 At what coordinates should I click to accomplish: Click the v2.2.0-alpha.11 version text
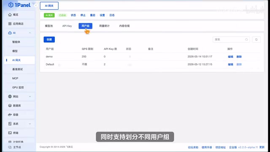click(248, 147)
